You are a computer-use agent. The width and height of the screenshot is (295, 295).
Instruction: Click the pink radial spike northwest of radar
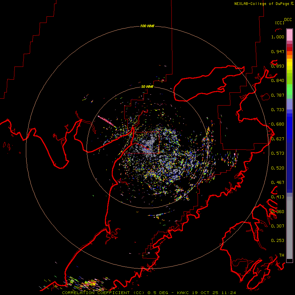(107, 122)
